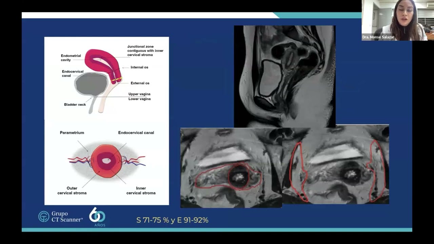Click the 'Parametrium' label
Viewport: 434px width, 244px height.
click(x=72, y=133)
